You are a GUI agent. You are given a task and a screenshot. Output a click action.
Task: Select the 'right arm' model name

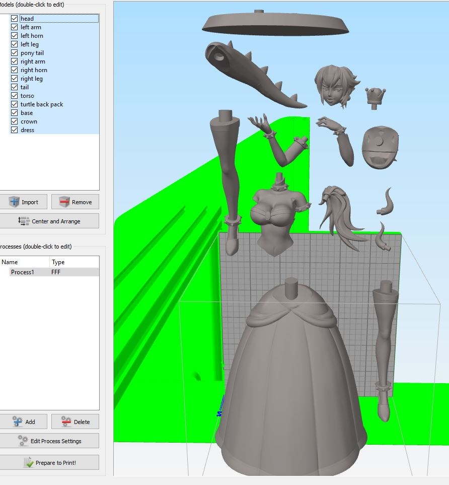click(33, 62)
